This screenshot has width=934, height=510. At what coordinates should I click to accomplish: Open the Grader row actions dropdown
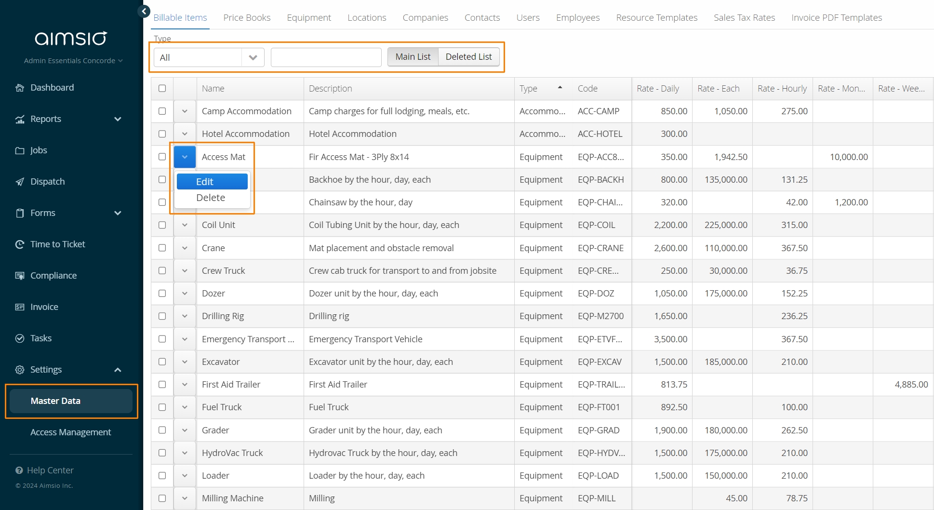click(x=185, y=430)
